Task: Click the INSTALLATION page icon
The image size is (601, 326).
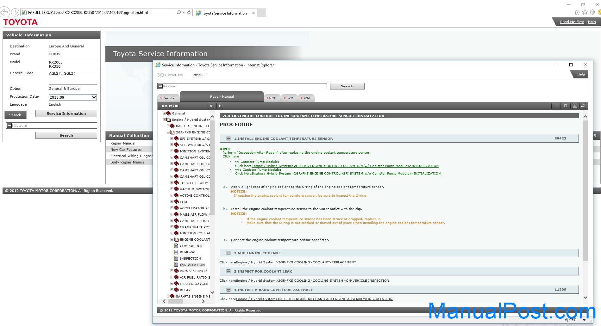Action: [176, 265]
